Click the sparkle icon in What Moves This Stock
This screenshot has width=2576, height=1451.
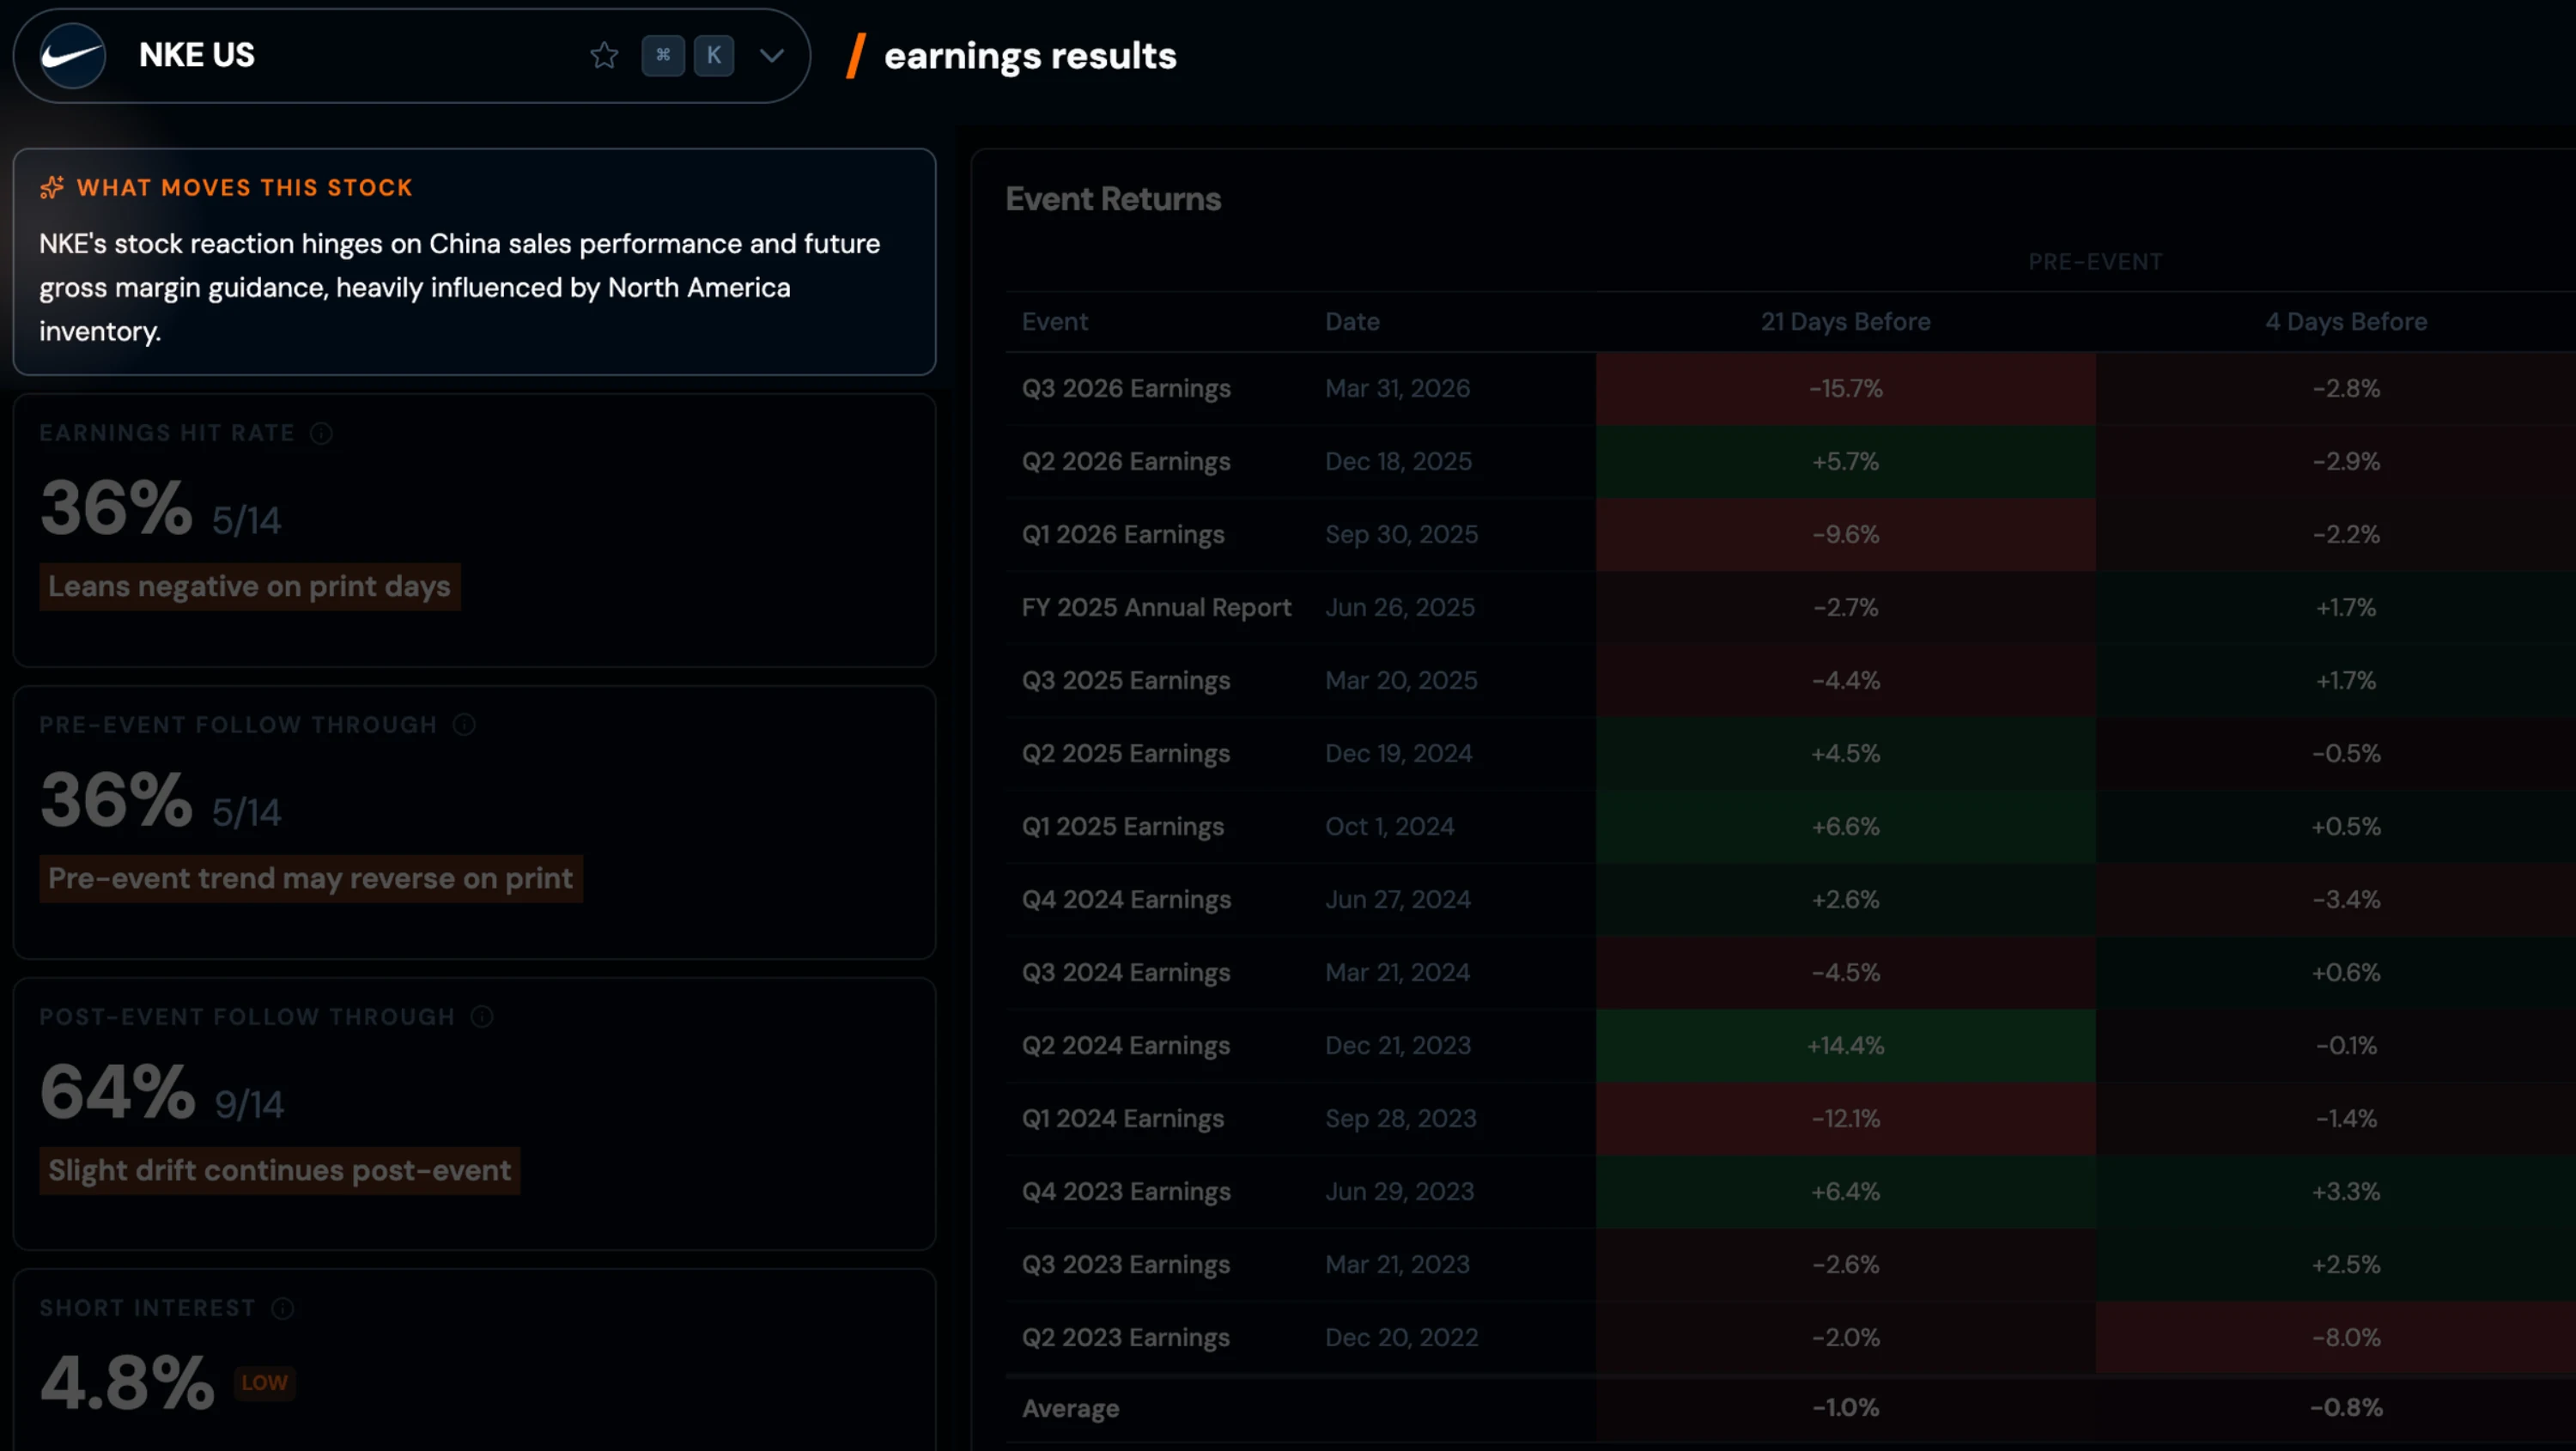(x=52, y=188)
